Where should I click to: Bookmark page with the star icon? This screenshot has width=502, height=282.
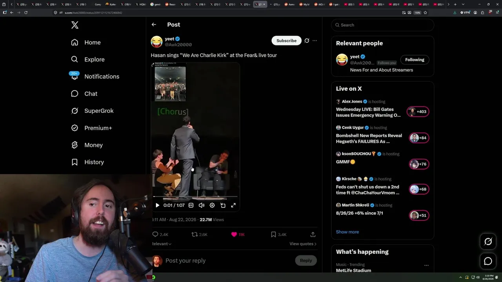click(425, 13)
